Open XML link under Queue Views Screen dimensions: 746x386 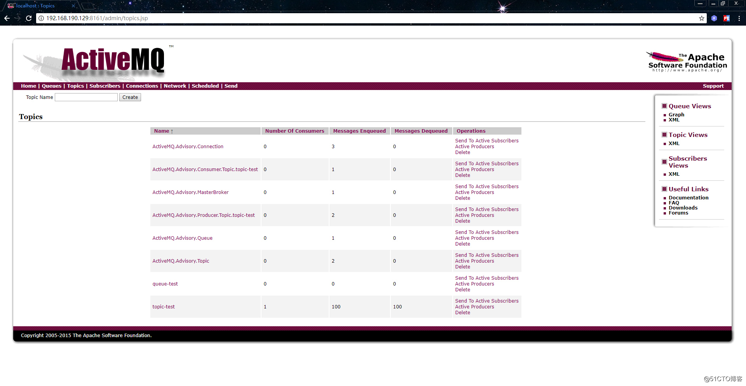point(674,120)
